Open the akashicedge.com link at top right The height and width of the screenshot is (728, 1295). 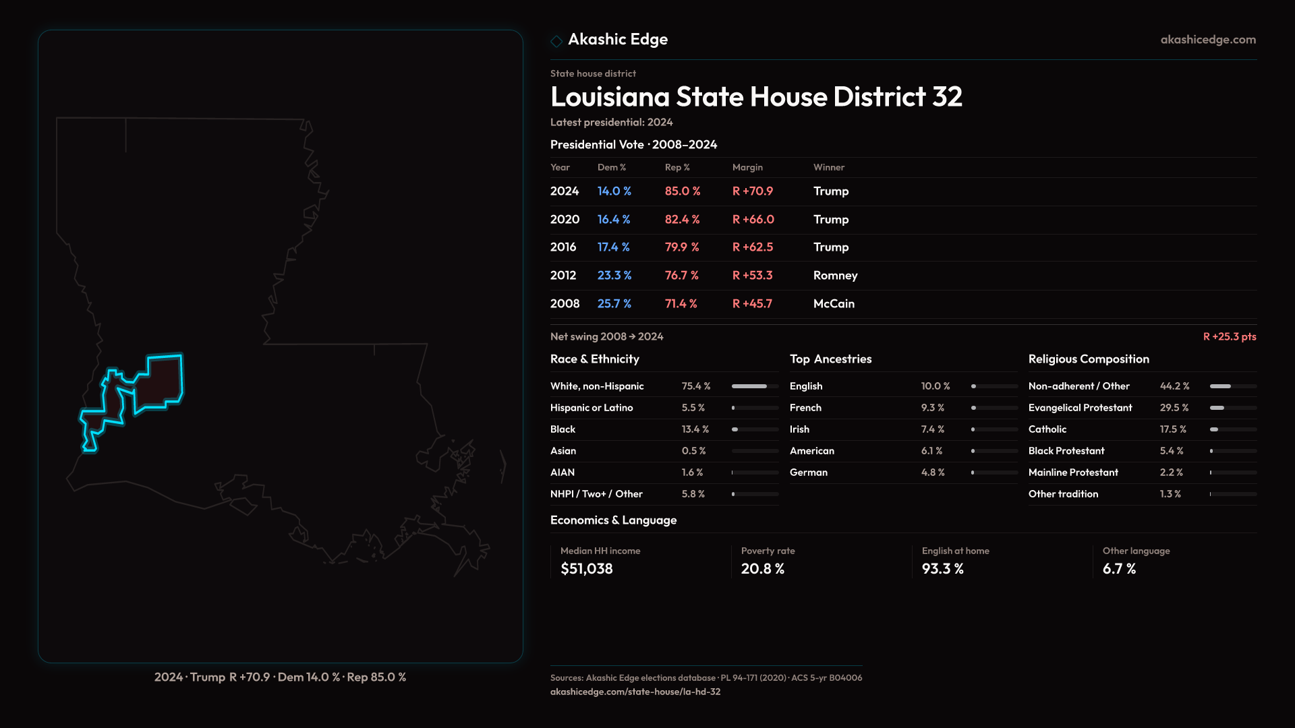(x=1208, y=40)
